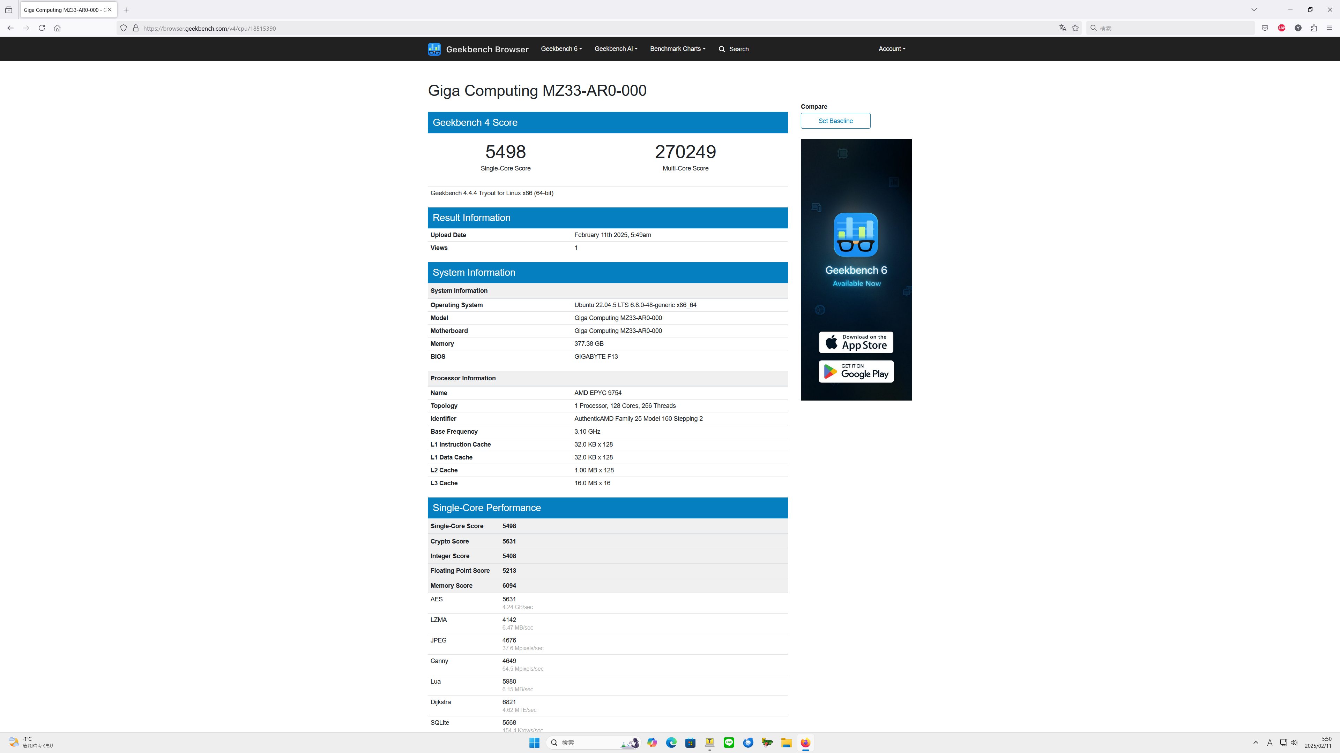Reload the page with refresh icon
Screen dimensions: 1340x753
pyautogui.click(x=42, y=28)
